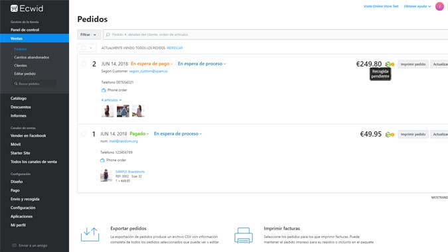This screenshot has height=252, width=448.
Task: Tick the checkbox for order 2
Action: [x=84, y=64]
